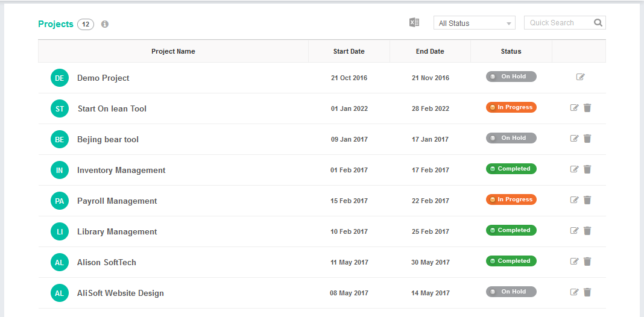Screen dimensions: 644x317
Task: Click the End Date column header
Action: point(430,51)
